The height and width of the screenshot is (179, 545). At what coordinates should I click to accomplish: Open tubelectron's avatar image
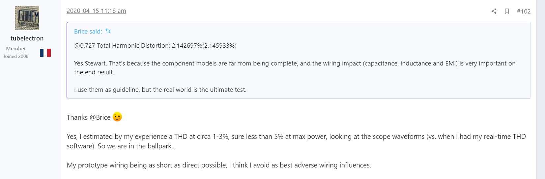pos(27,18)
